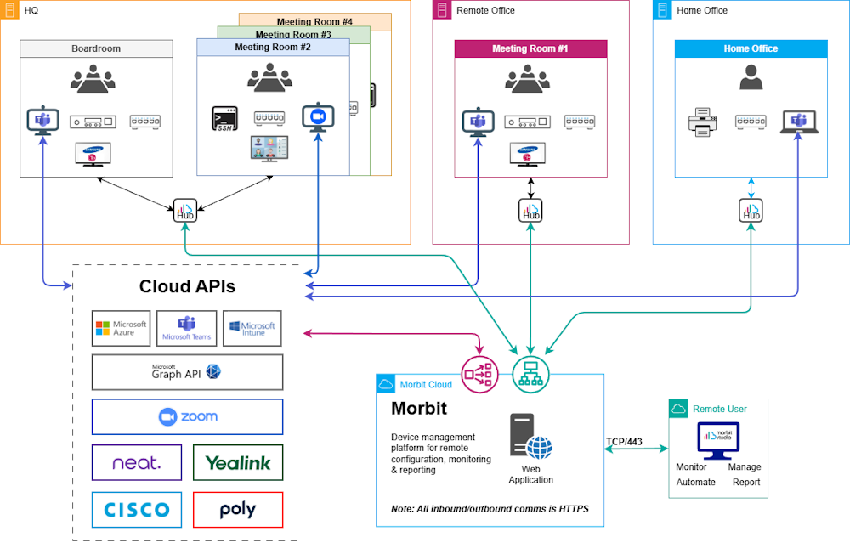The height and width of the screenshot is (554, 850).
Task: Click the Web Application server icon
Action: point(530,437)
